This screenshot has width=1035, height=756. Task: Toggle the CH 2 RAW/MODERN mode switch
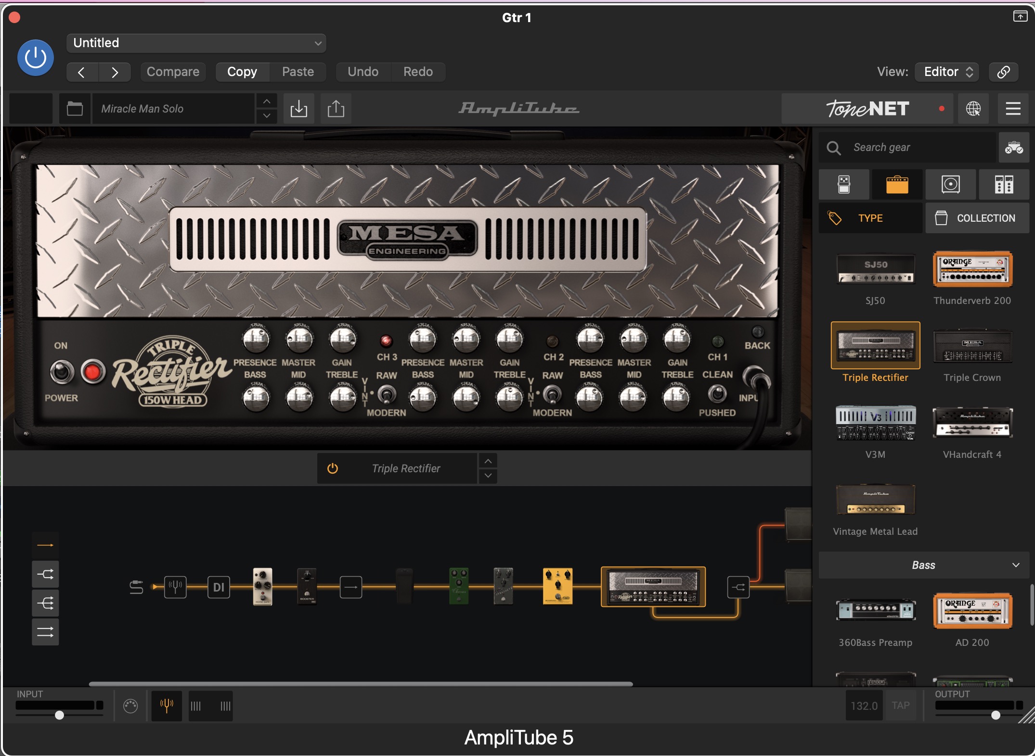pos(552,394)
